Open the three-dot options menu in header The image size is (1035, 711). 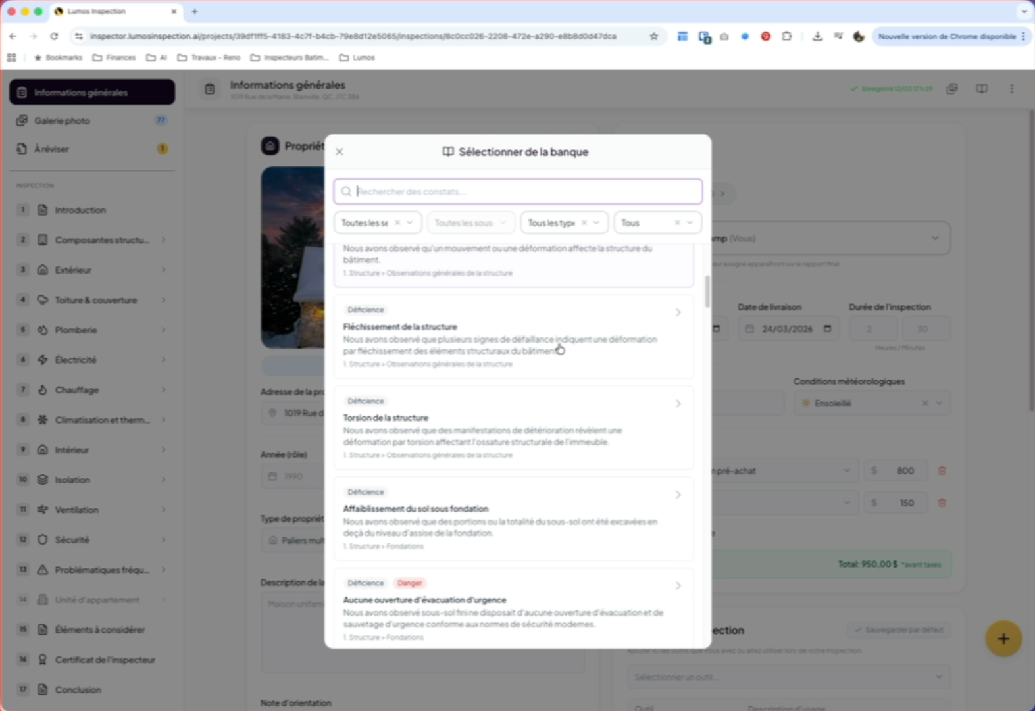(x=1011, y=89)
